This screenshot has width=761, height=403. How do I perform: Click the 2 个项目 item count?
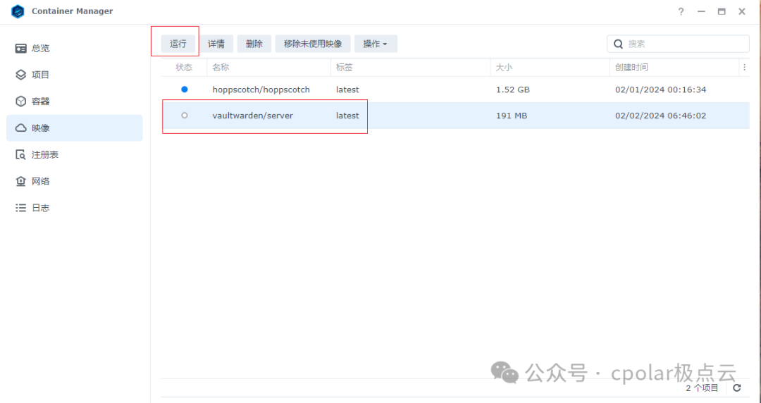tap(702, 388)
